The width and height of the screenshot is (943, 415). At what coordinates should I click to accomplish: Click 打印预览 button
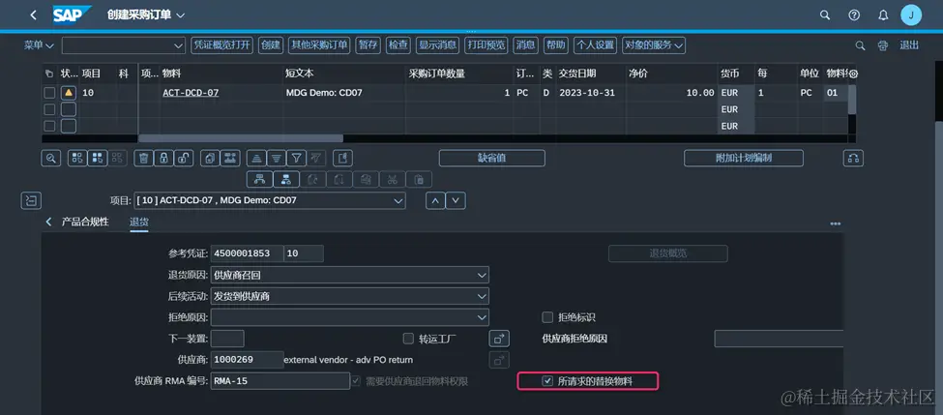pyautogui.click(x=487, y=45)
